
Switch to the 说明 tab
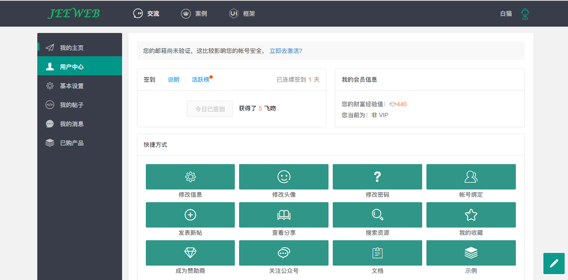pyautogui.click(x=173, y=80)
